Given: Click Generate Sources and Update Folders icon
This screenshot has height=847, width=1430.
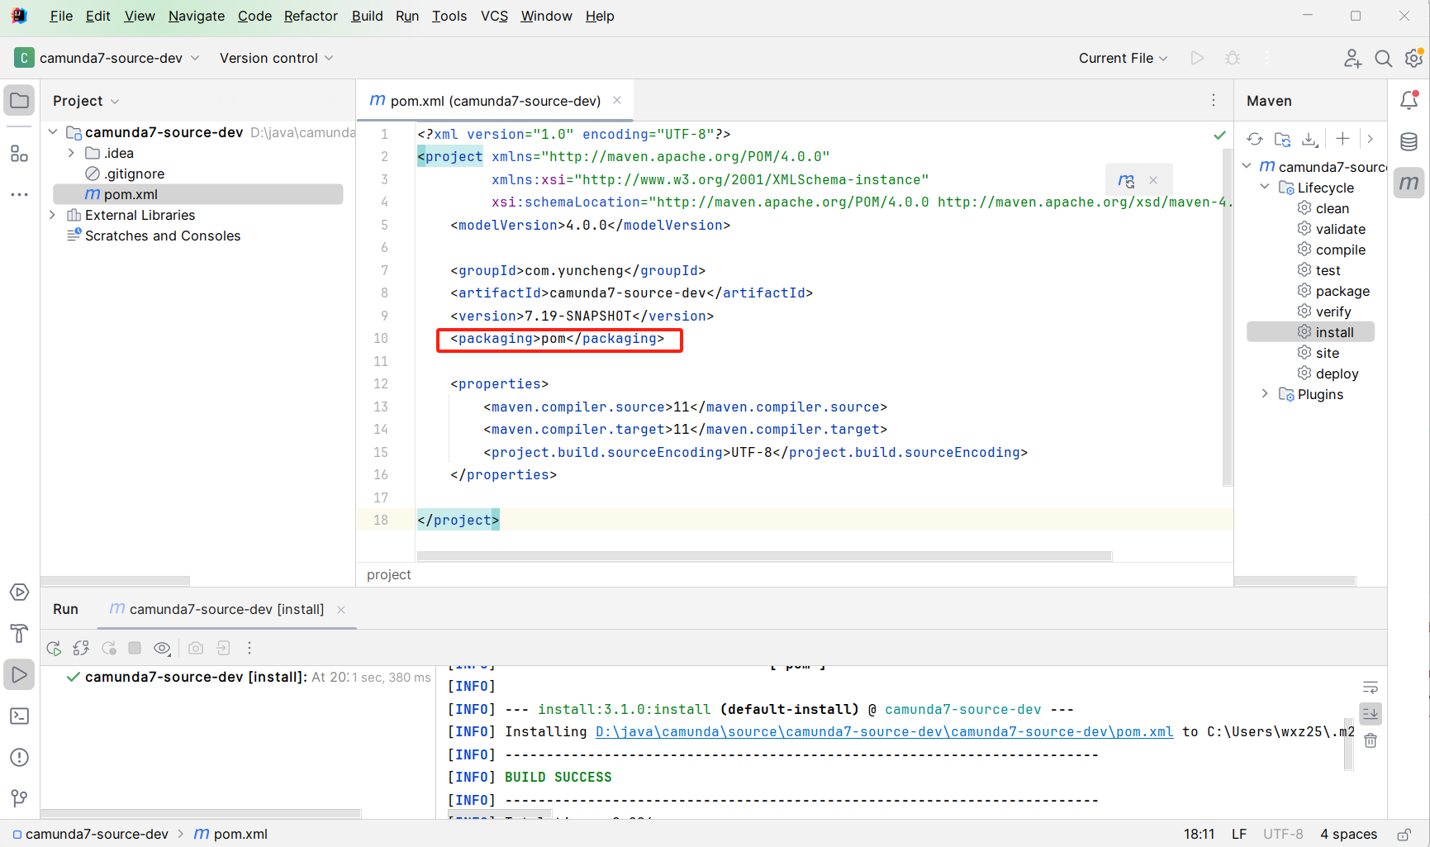Looking at the screenshot, I should point(1283,140).
